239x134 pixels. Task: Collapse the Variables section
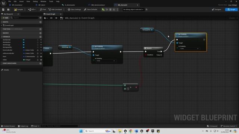pyautogui.click(x=2, y=37)
